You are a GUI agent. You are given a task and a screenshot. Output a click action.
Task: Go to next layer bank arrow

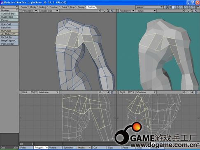[x=167, y=7]
